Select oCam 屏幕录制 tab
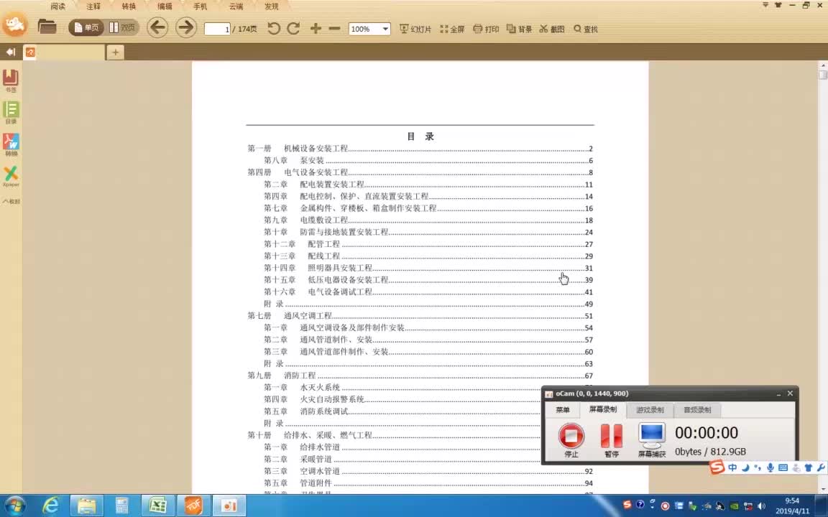The height and width of the screenshot is (517, 828). pos(602,409)
